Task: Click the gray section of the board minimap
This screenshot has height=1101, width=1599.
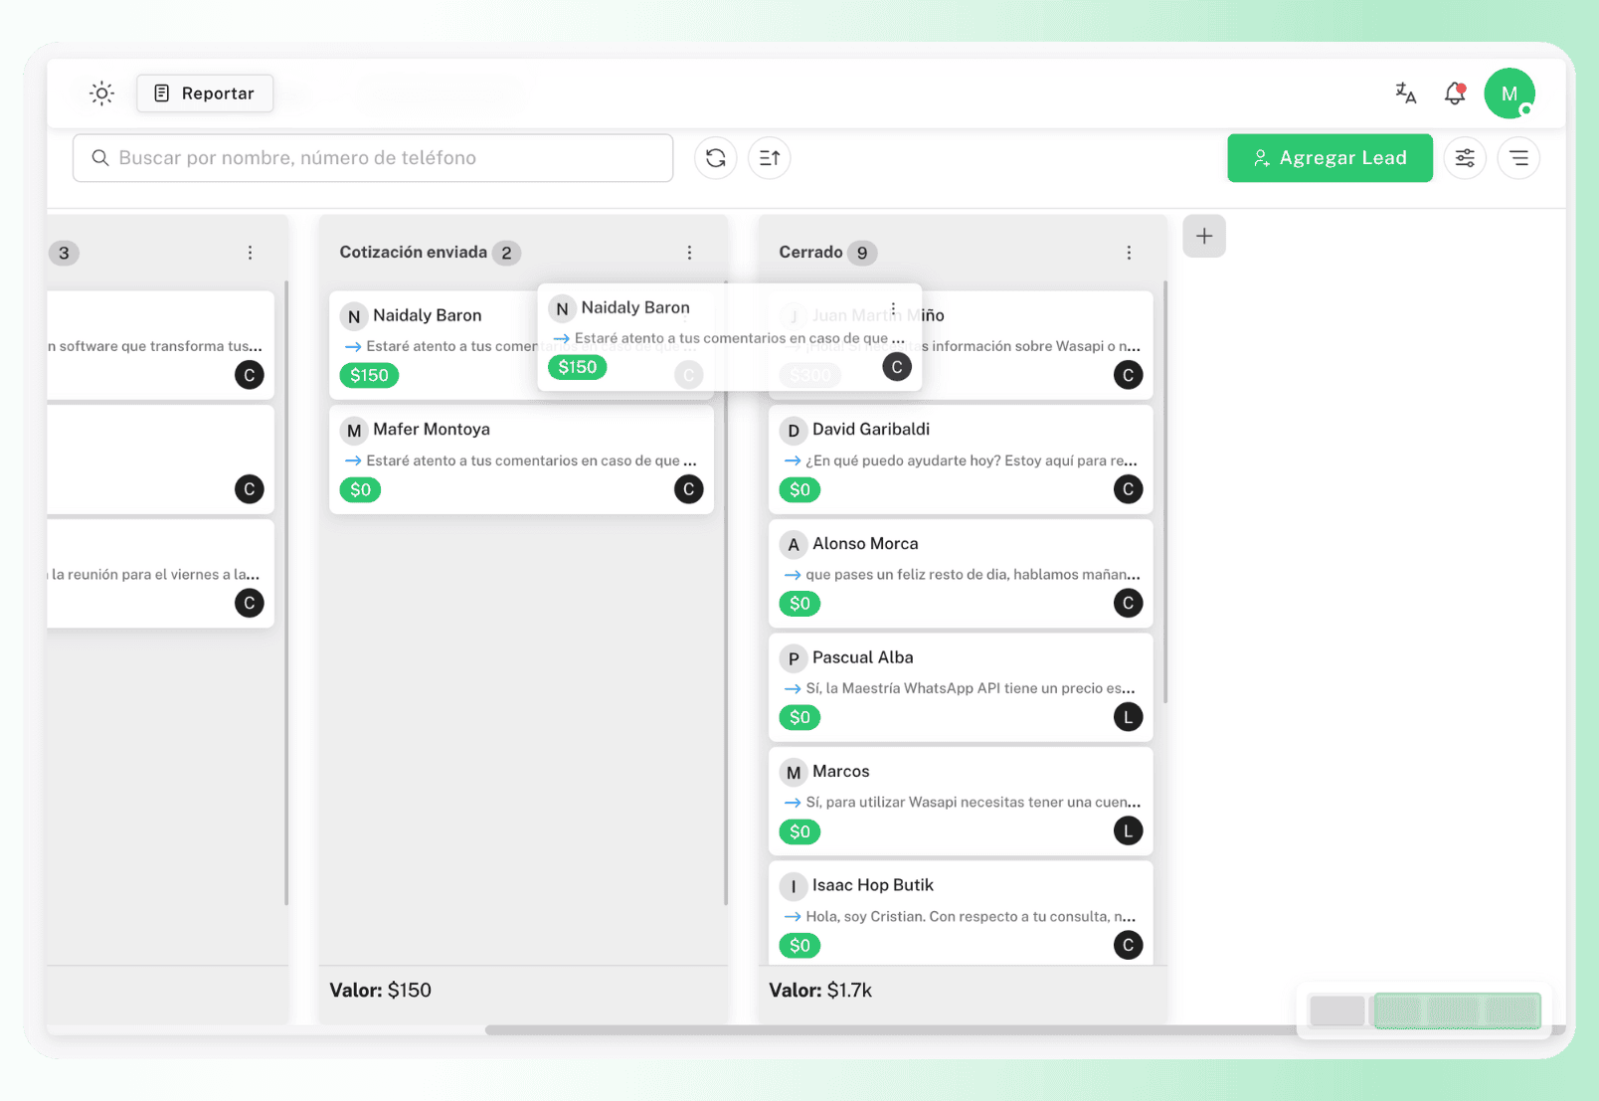Action: click(1337, 1010)
